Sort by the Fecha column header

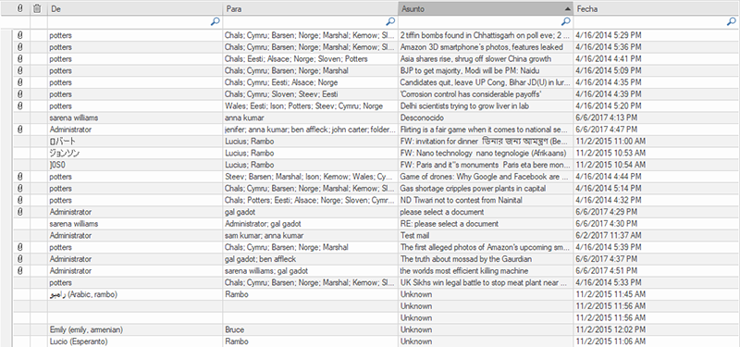(x=657, y=8)
